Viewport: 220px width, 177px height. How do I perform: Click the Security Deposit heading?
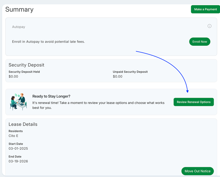[x=26, y=65]
